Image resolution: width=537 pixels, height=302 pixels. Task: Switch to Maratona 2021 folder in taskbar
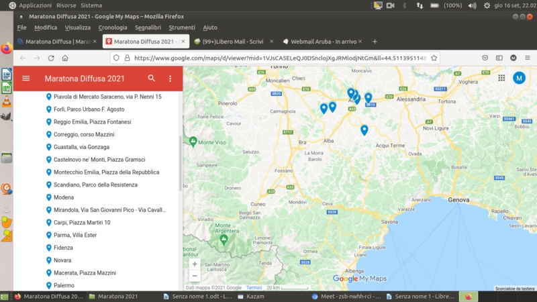pyautogui.click(x=117, y=297)
